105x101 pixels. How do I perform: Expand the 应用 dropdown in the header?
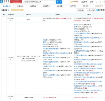point(92,2)
